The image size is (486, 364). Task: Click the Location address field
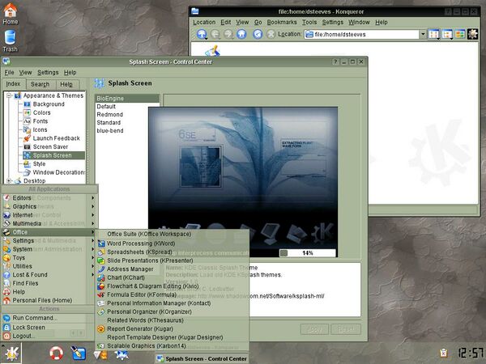tap(361, 34)
